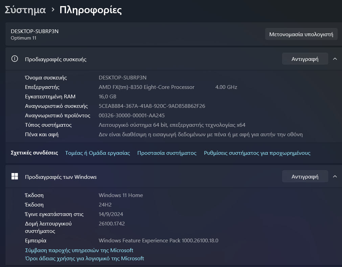Collapse the Προδιαγραφές συσκευής section chevron
Screen dimensions: 342x267
coord(335,59)
